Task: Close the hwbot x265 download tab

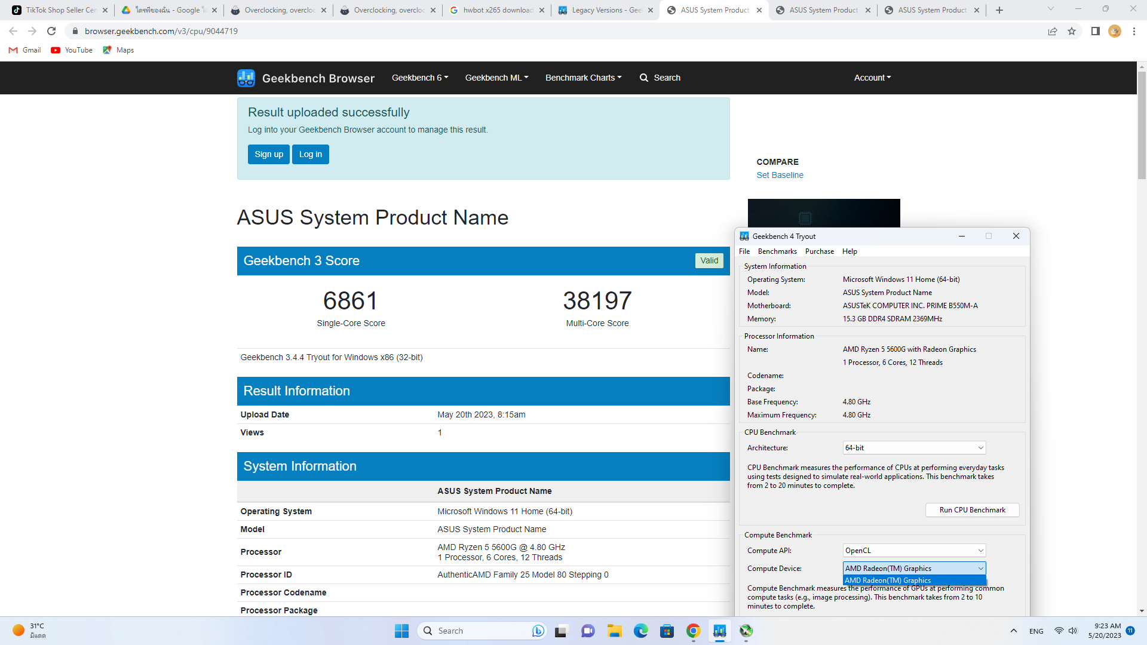Action: [542, 10]
